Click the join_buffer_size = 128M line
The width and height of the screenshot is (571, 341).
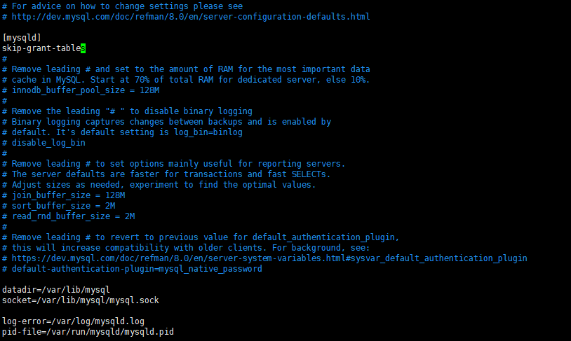68,195
